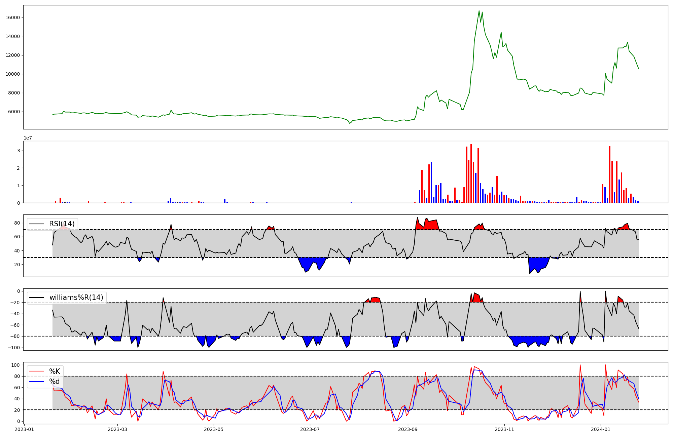673x437 pixels.
Task: Click the tallest red volume bar in January 2024
Action: (610, 174)
